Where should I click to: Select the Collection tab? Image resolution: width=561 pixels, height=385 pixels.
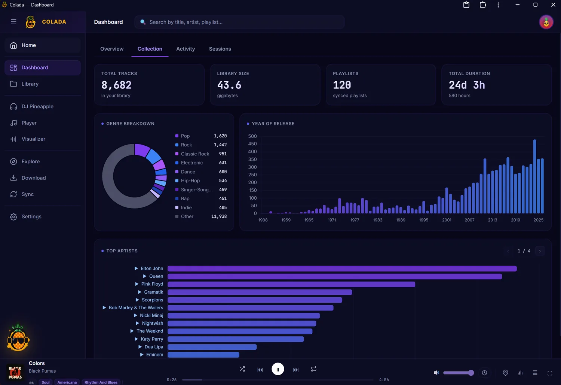(150, 49)
